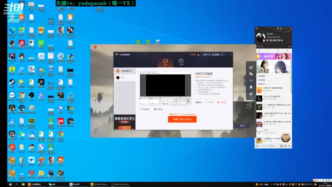Click the usage tutorial link under preview
Image resolution: width=332 pixels, height=187 pixels.
[159, 109]
